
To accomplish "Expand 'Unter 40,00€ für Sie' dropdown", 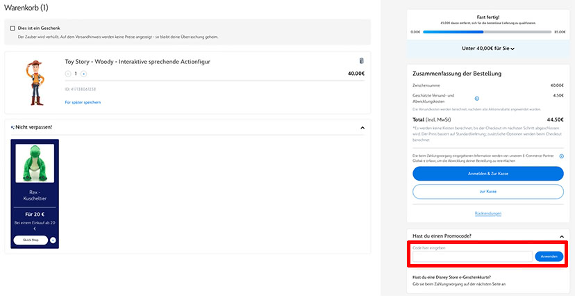I will point(488,49).
